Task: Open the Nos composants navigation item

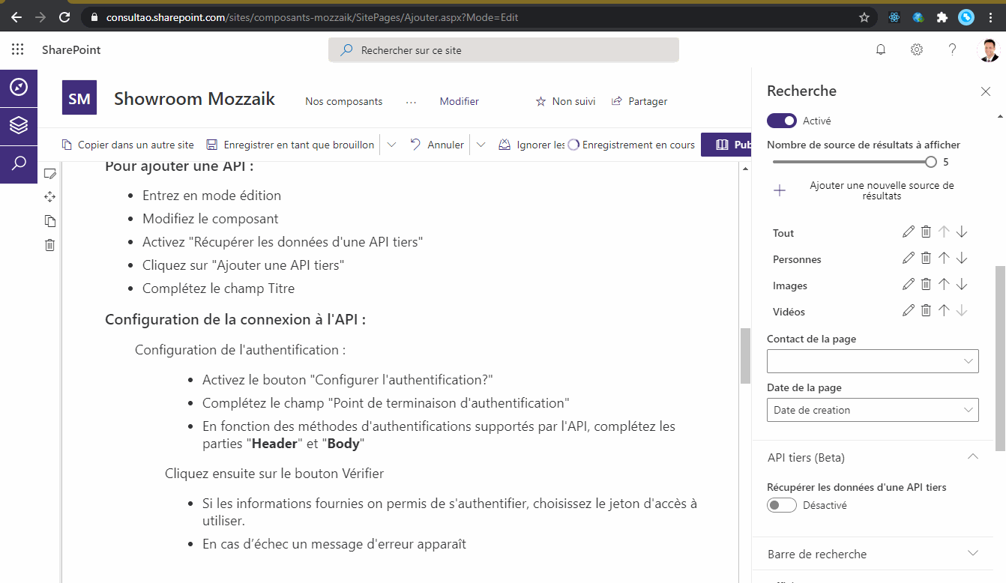Action: point(343,101)
